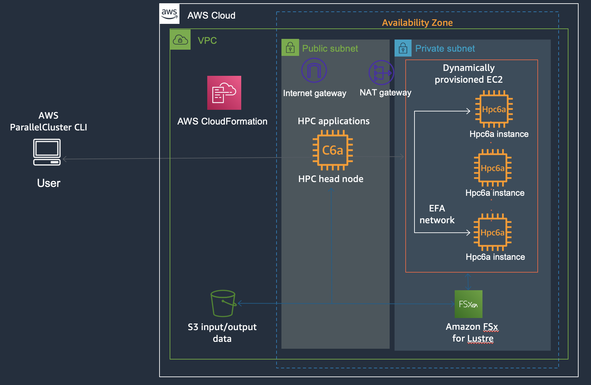Image resolution: width=591 pixels, height=385 pixels.
Task: Click the middle Hpc6a instance chip icon
Action: click(x=493, y=168)
